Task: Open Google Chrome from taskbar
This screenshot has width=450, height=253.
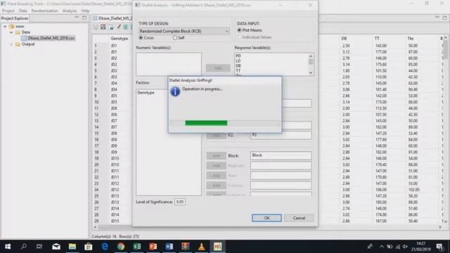Action: [121, 247]
